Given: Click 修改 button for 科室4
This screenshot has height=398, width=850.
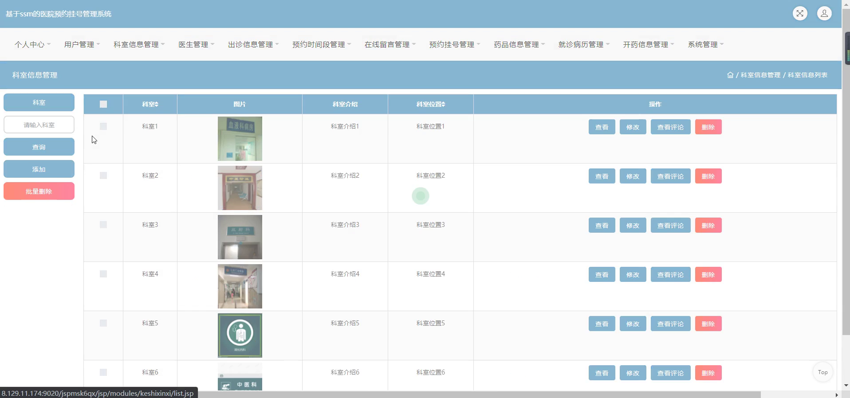Looking at the screenshot, I should pyautogui.click(x=633, y=274).
